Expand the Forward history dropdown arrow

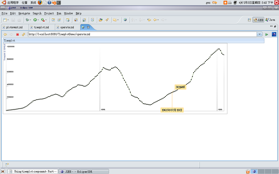[166, 20]
